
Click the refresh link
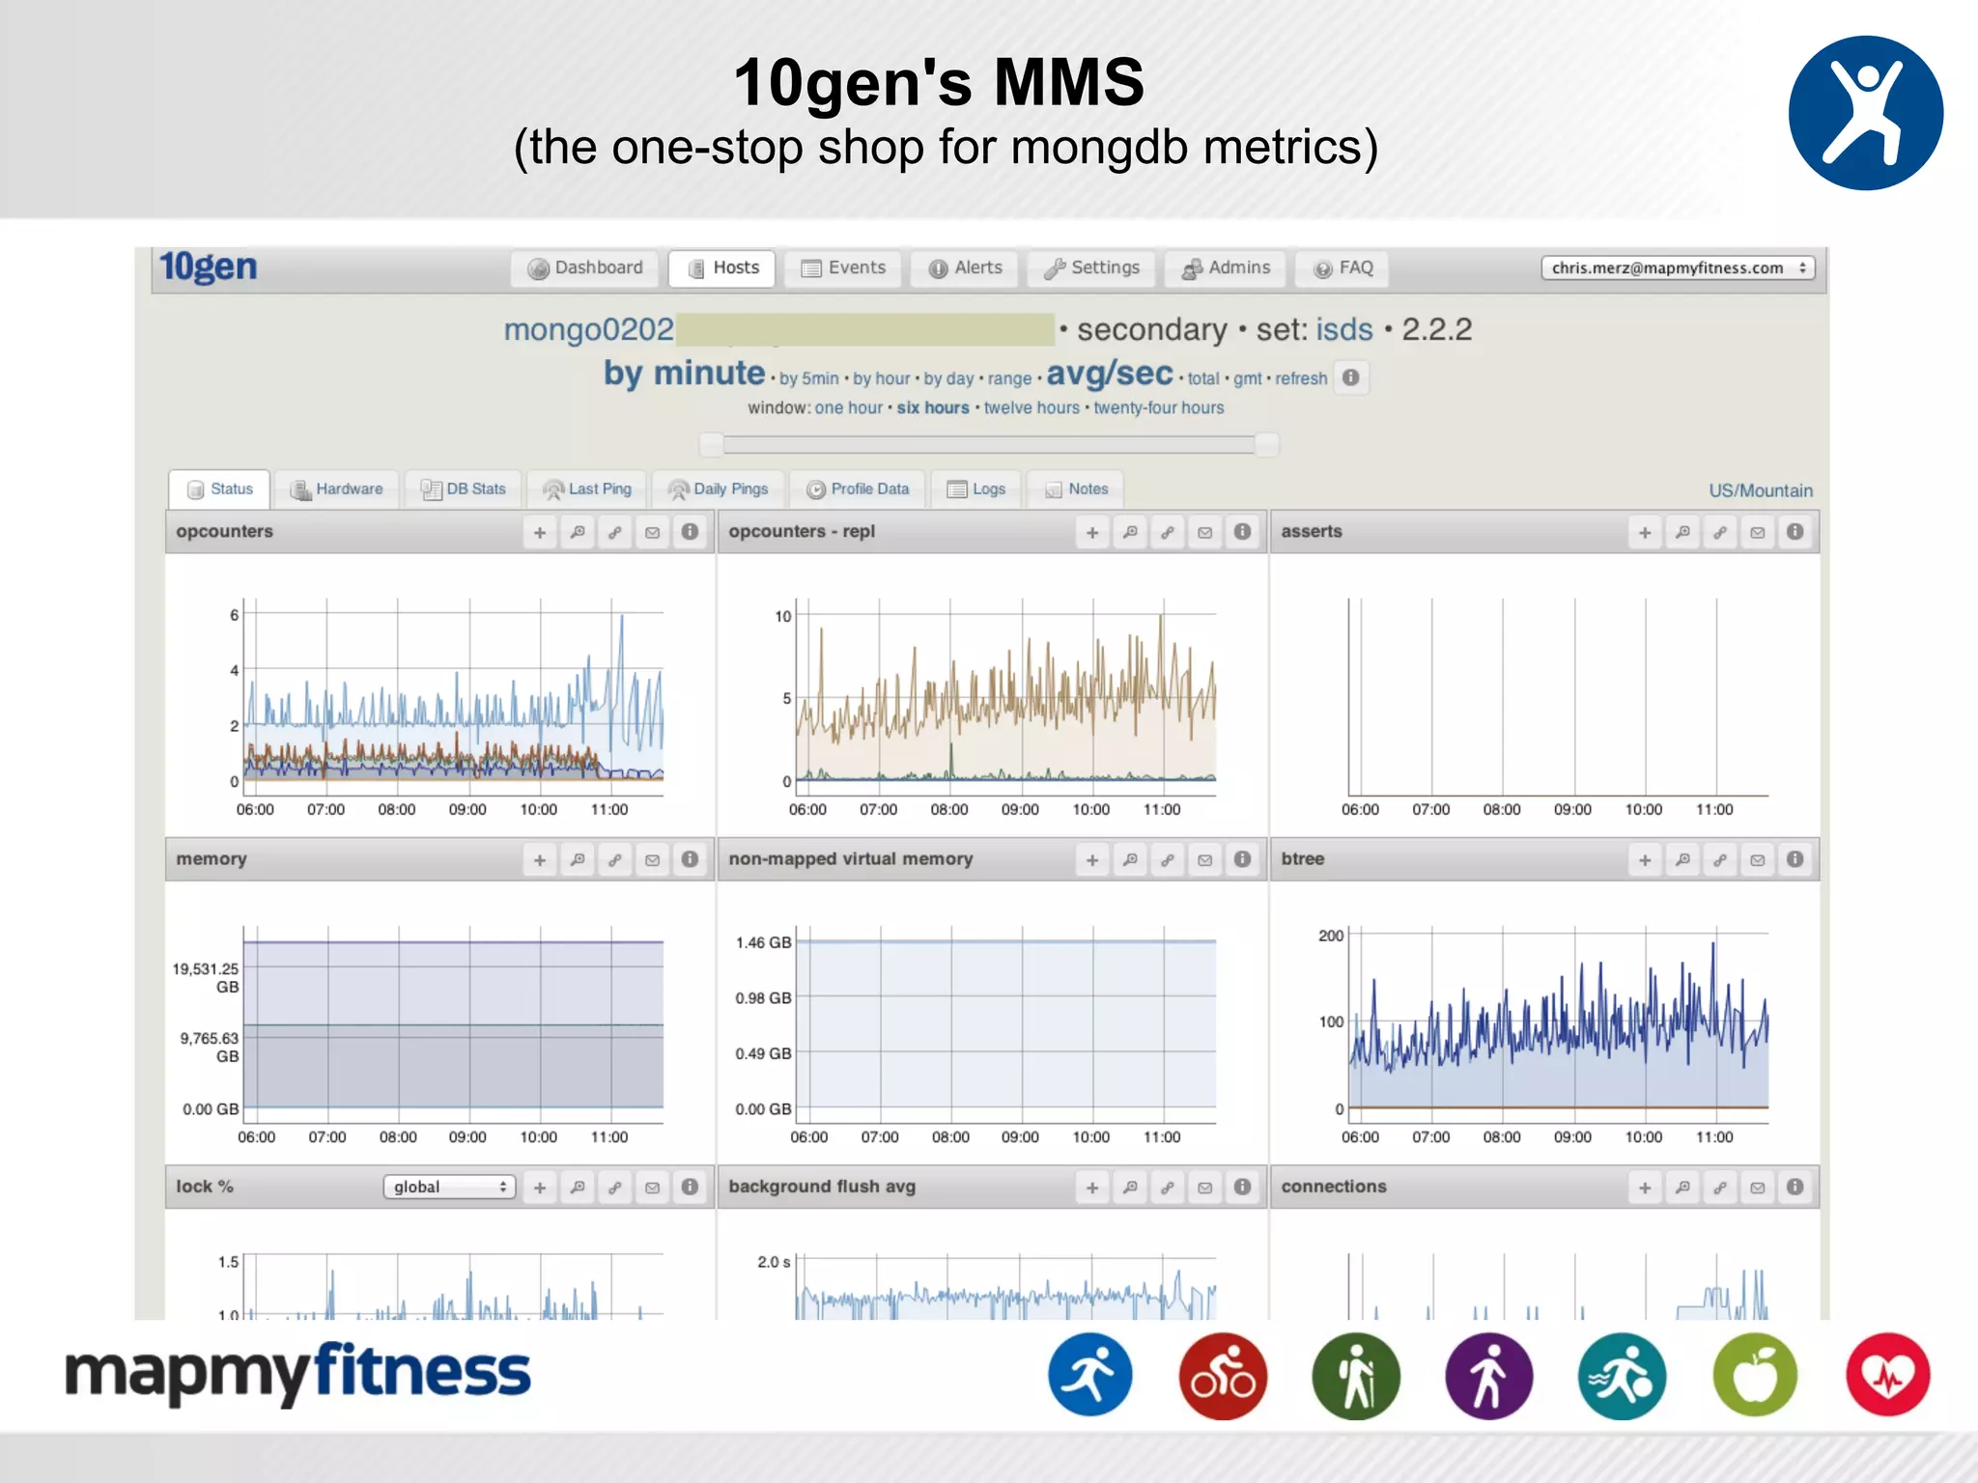1301,378
